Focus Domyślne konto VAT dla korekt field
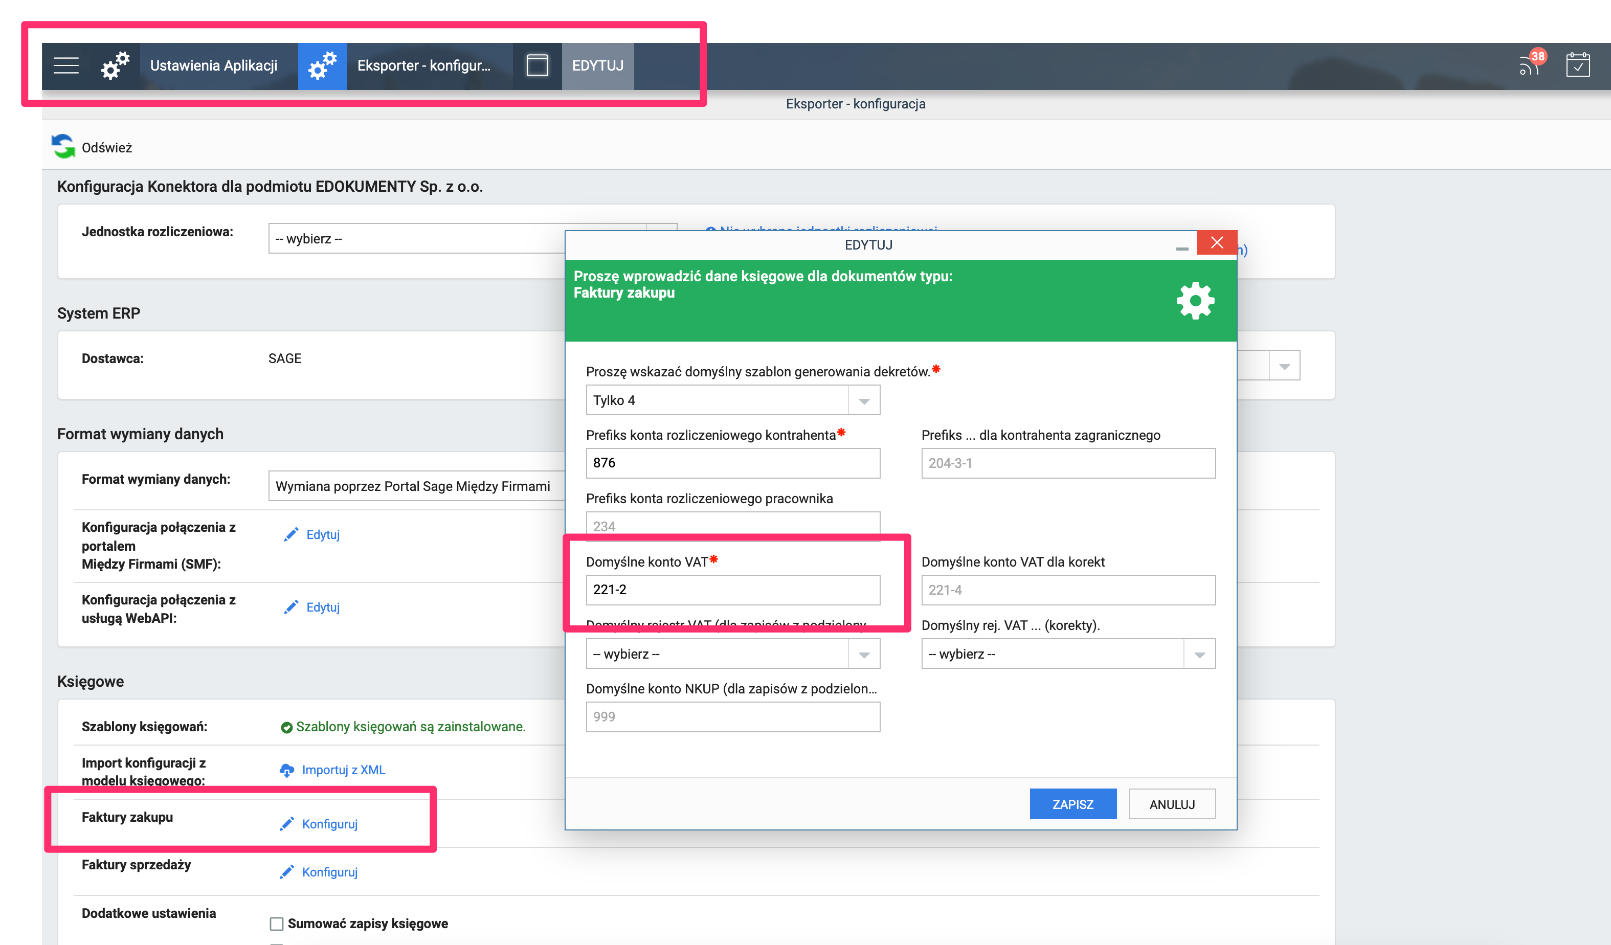The height and width of the screenshot is (945, 1611). tap(1068, 590)
